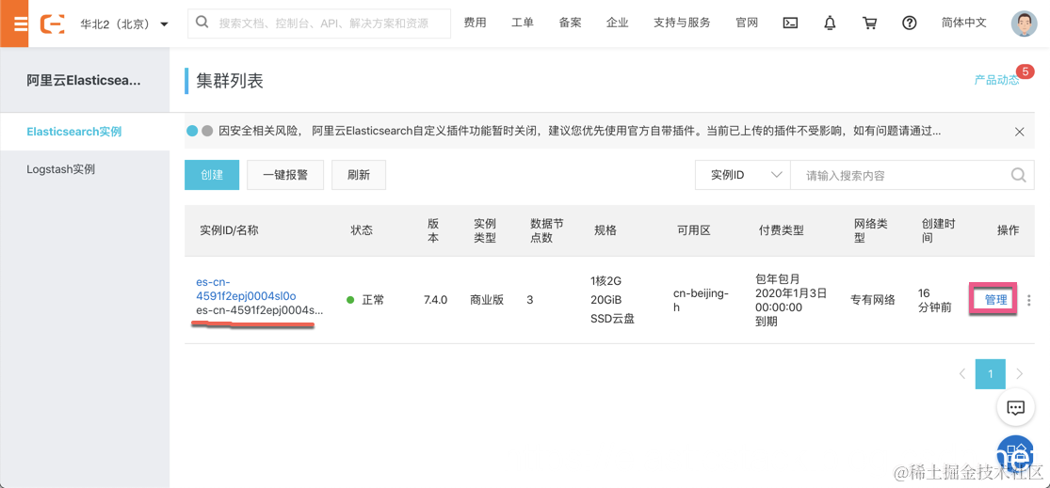The image size is (1050, 488).
Task: Open the 官网 link in the top bar
Action: 747,24
